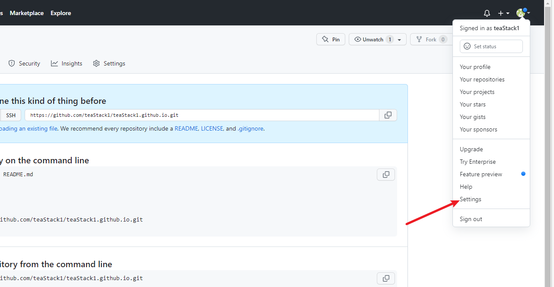
Task: Click the smiley icon in Set status
Action: [x=467, y=46]
